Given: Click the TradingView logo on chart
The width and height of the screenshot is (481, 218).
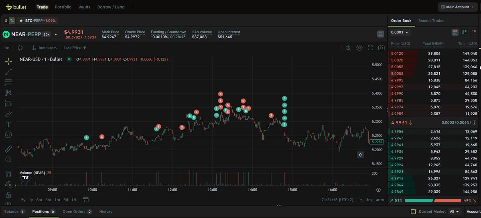Looking at the screenshot, I should click(25, 177).
